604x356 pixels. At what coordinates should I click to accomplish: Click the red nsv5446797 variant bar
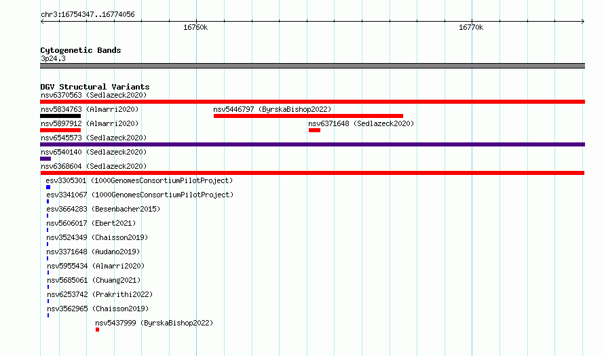coord(308,116)
